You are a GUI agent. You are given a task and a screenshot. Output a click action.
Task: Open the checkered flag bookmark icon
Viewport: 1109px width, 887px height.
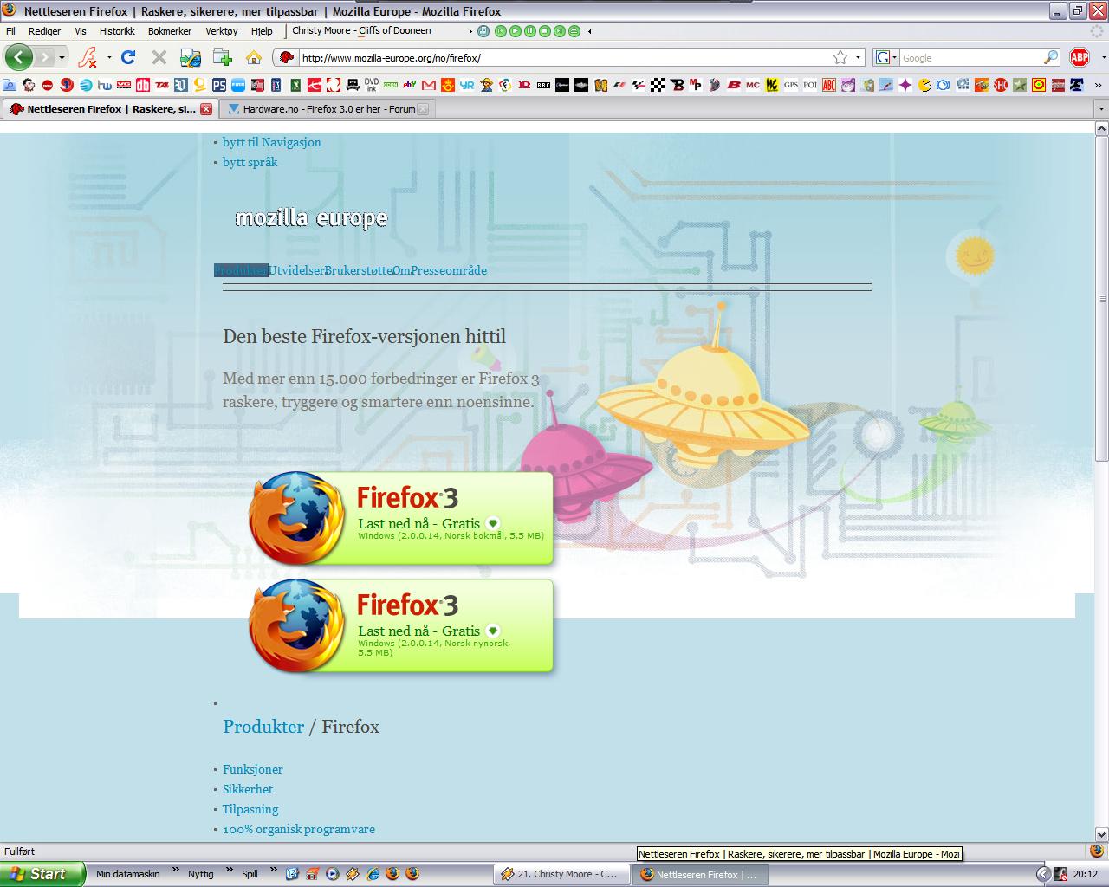tap(658, 85)
